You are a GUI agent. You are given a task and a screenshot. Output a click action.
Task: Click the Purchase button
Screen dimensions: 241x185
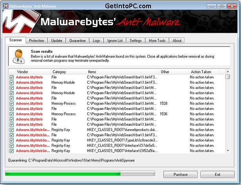pyautogui.click(x=180, y=174)
